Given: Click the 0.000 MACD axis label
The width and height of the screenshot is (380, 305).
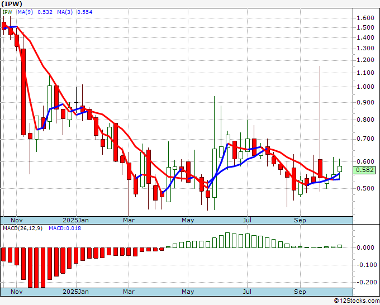Looking at the screenshot, I should click(x=365, y=247).
